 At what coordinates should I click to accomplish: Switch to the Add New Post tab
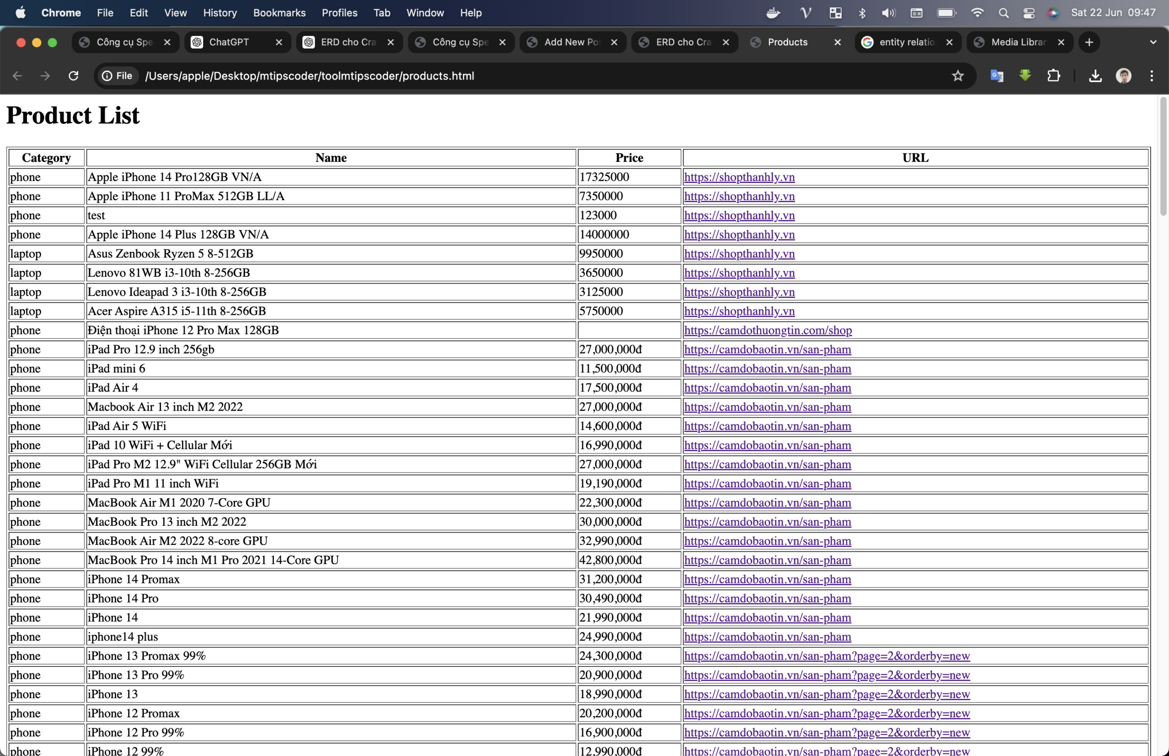click(573, 42)
